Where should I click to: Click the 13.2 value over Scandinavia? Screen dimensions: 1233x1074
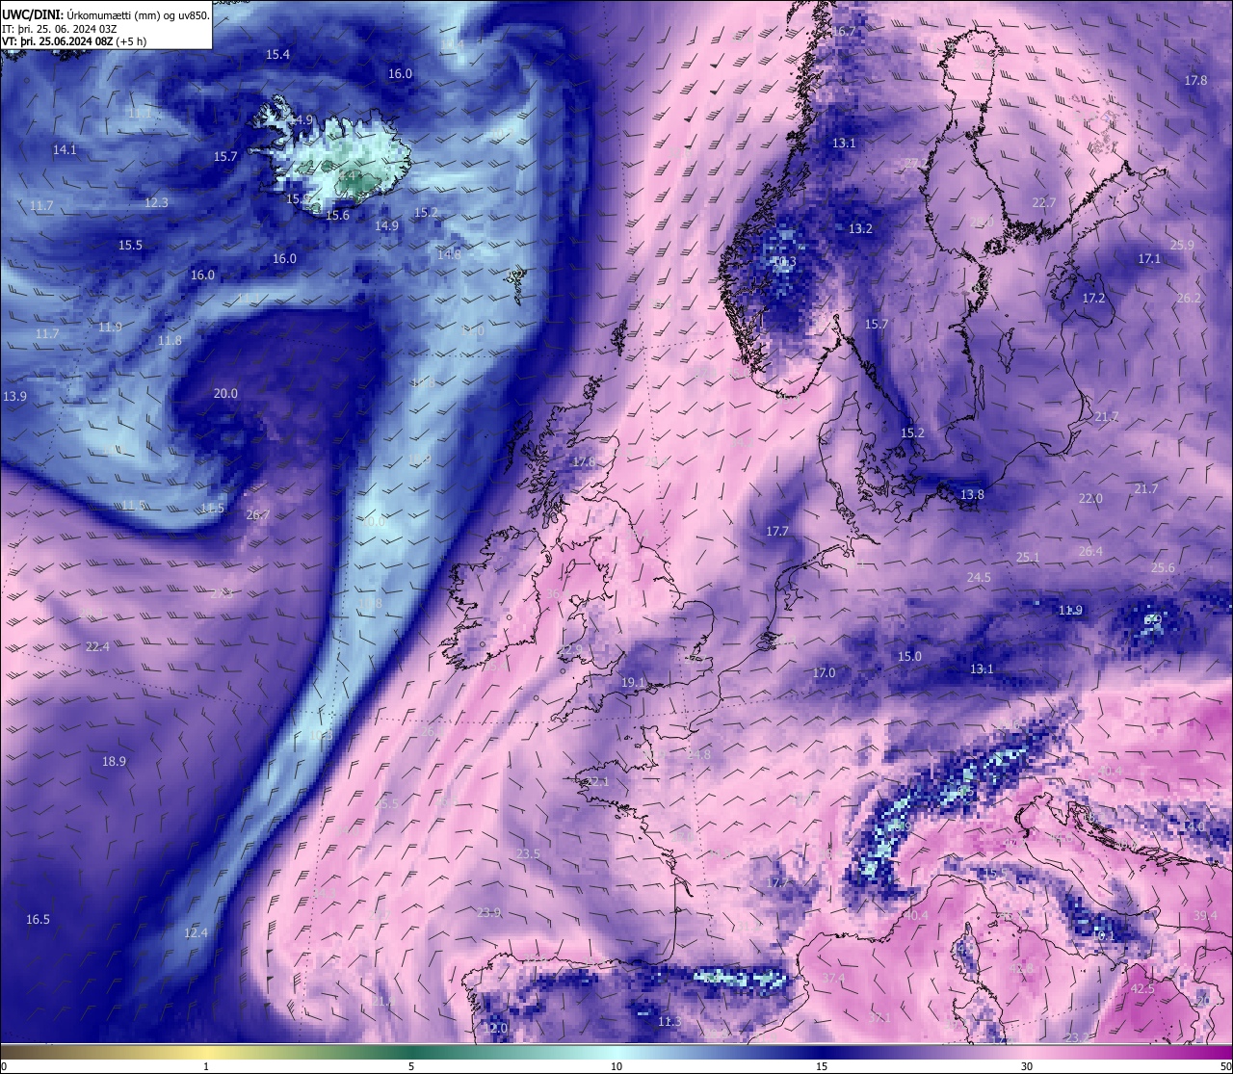click(x=860, y=228)
